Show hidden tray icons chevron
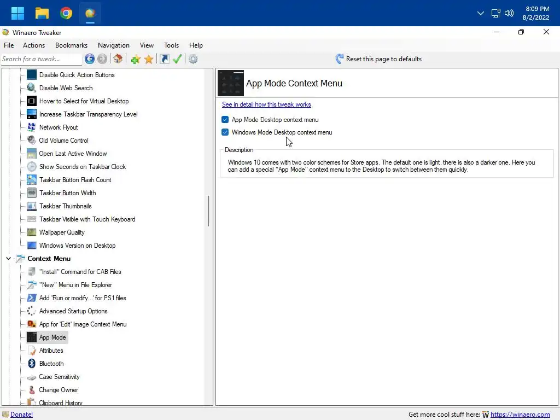Screen dimensions: 560x420 click(x=481, y=13)
